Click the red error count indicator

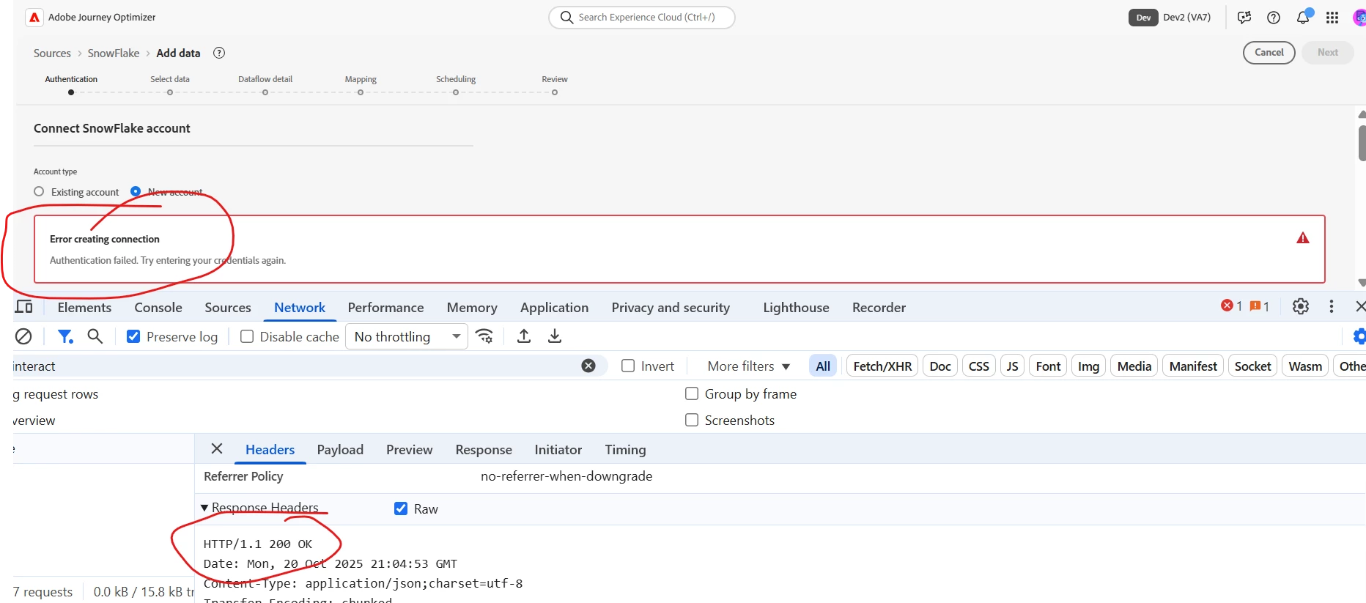click(x=1231, y=306)
